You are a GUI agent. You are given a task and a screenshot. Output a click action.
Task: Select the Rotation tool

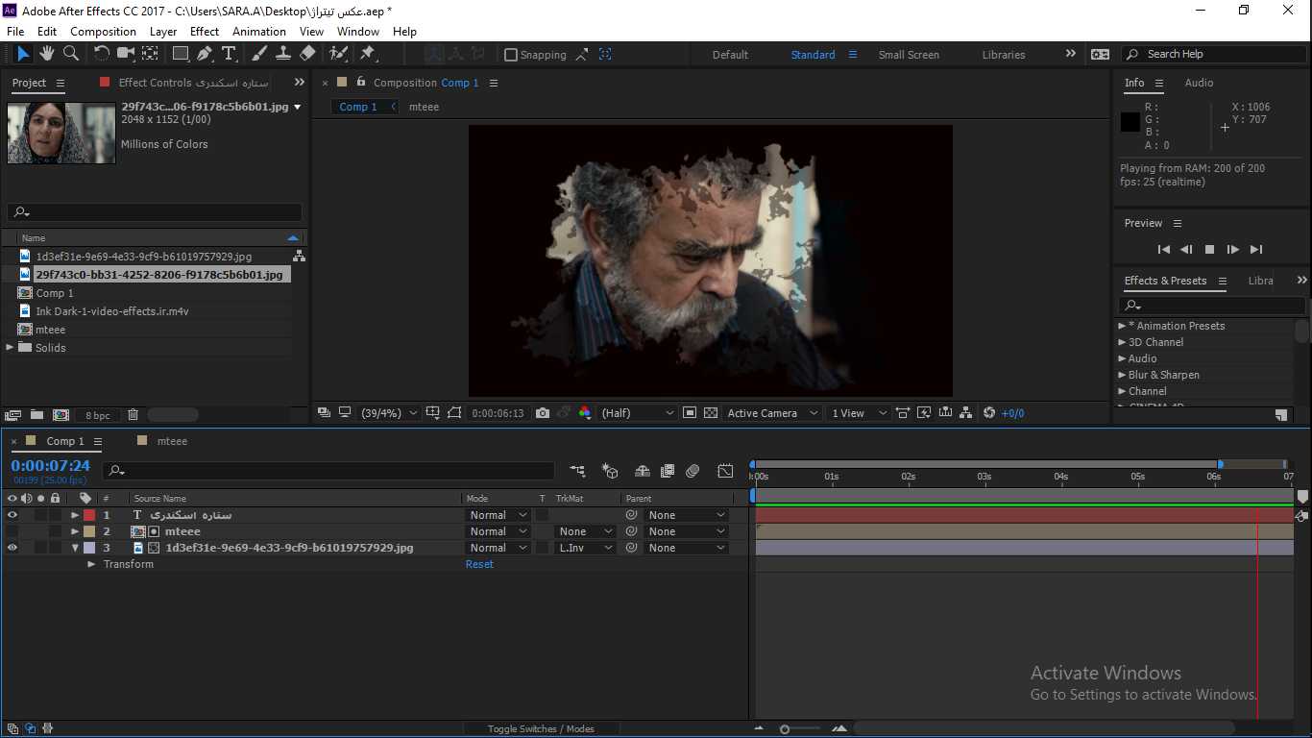tap(102, 54)
